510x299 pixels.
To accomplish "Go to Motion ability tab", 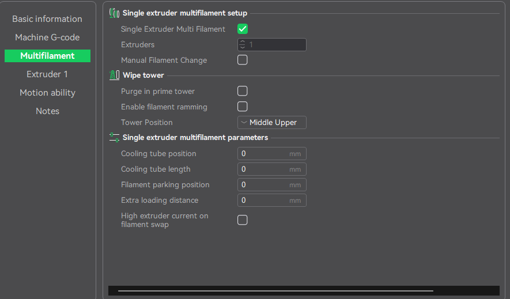I will pos(47,93).
